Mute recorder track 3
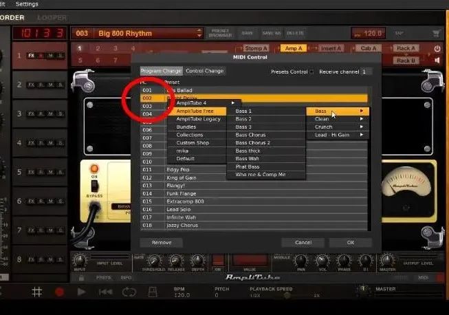This screenshot has height=315, width=449. coord(51,114)
